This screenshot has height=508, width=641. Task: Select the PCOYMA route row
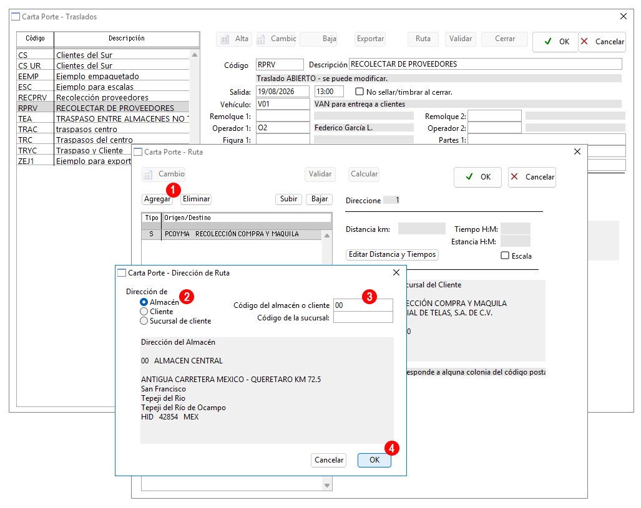pos(232,234)
